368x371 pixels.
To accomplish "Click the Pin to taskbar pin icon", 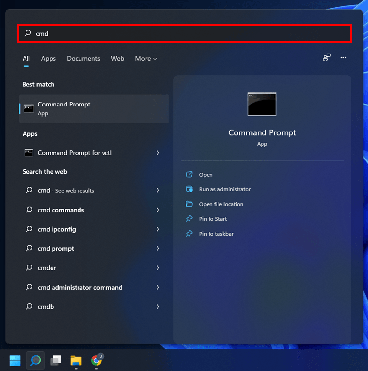I will (x=189, y=233).
